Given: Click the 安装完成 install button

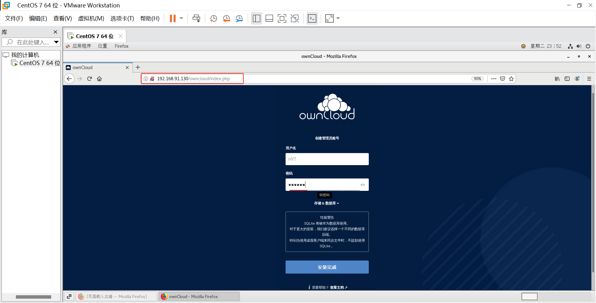Looking at the screenshot, I should (327, 267).
